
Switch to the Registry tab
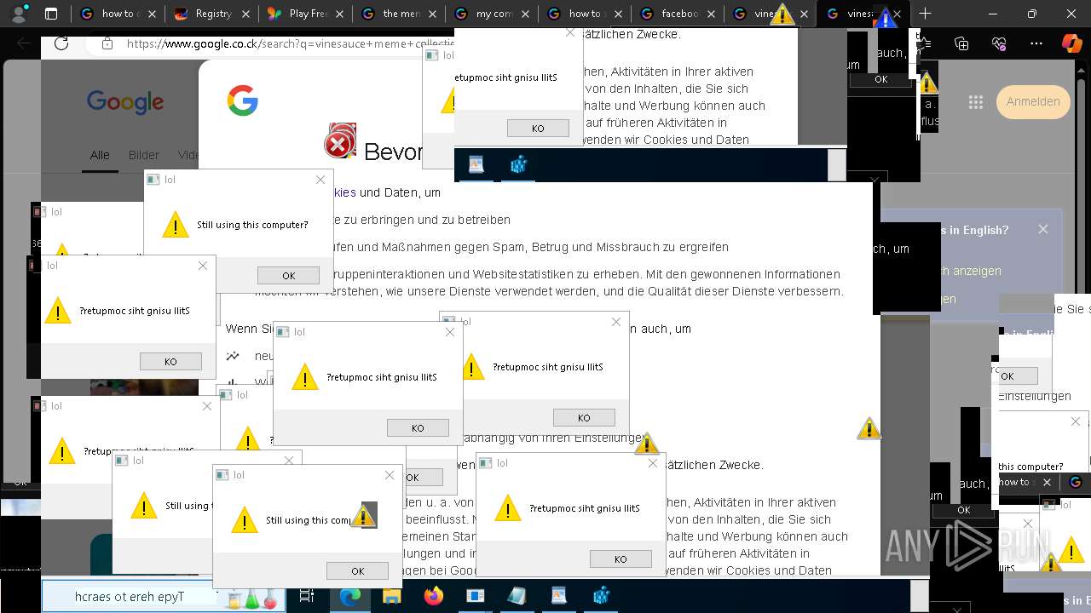click(x=211, y=14)
